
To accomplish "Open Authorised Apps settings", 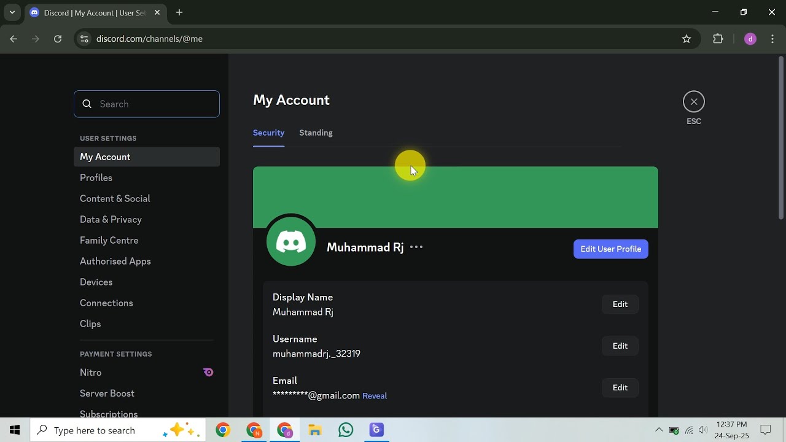I will 147,261.
